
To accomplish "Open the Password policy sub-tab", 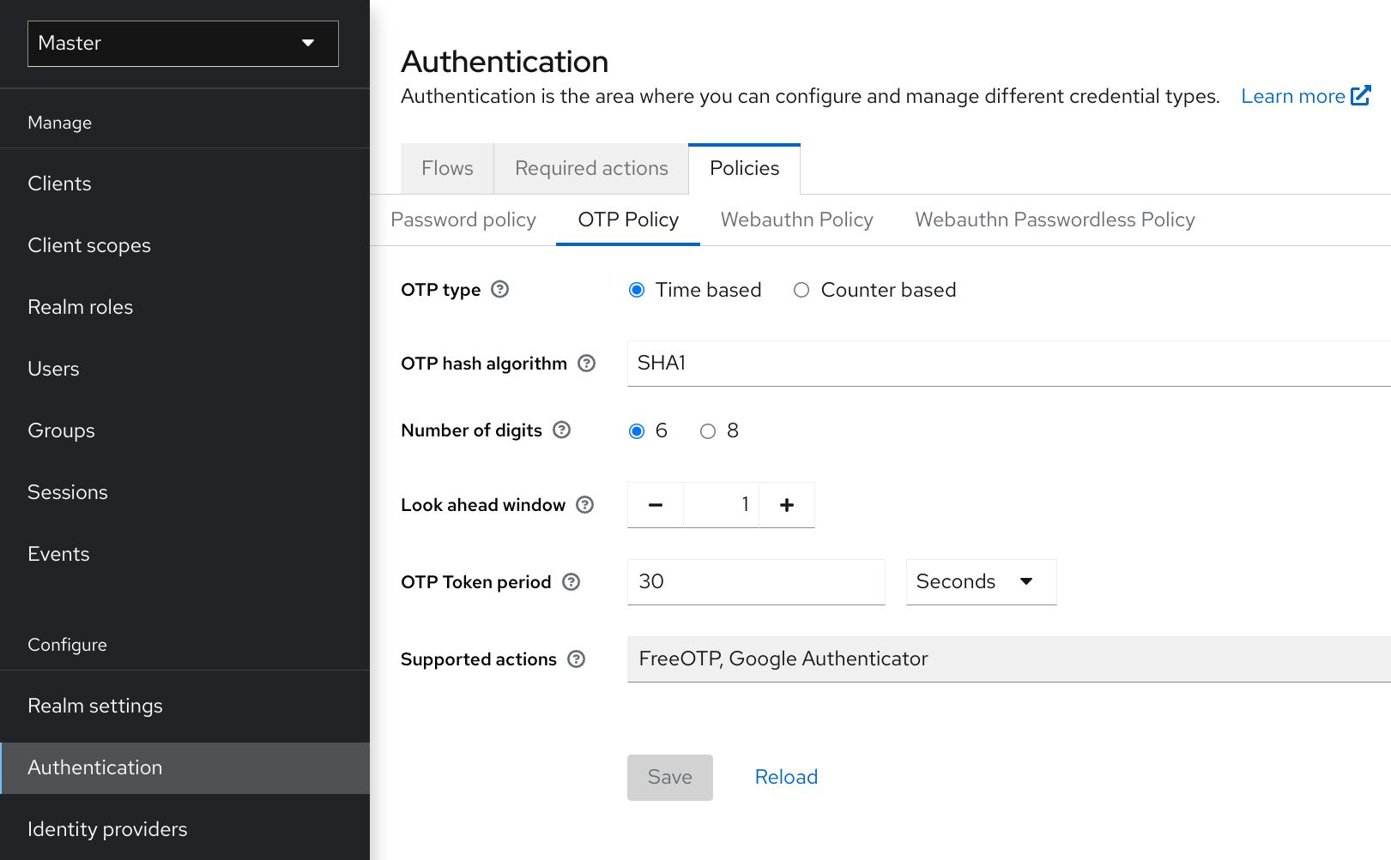I will click(x=463, y=220).
